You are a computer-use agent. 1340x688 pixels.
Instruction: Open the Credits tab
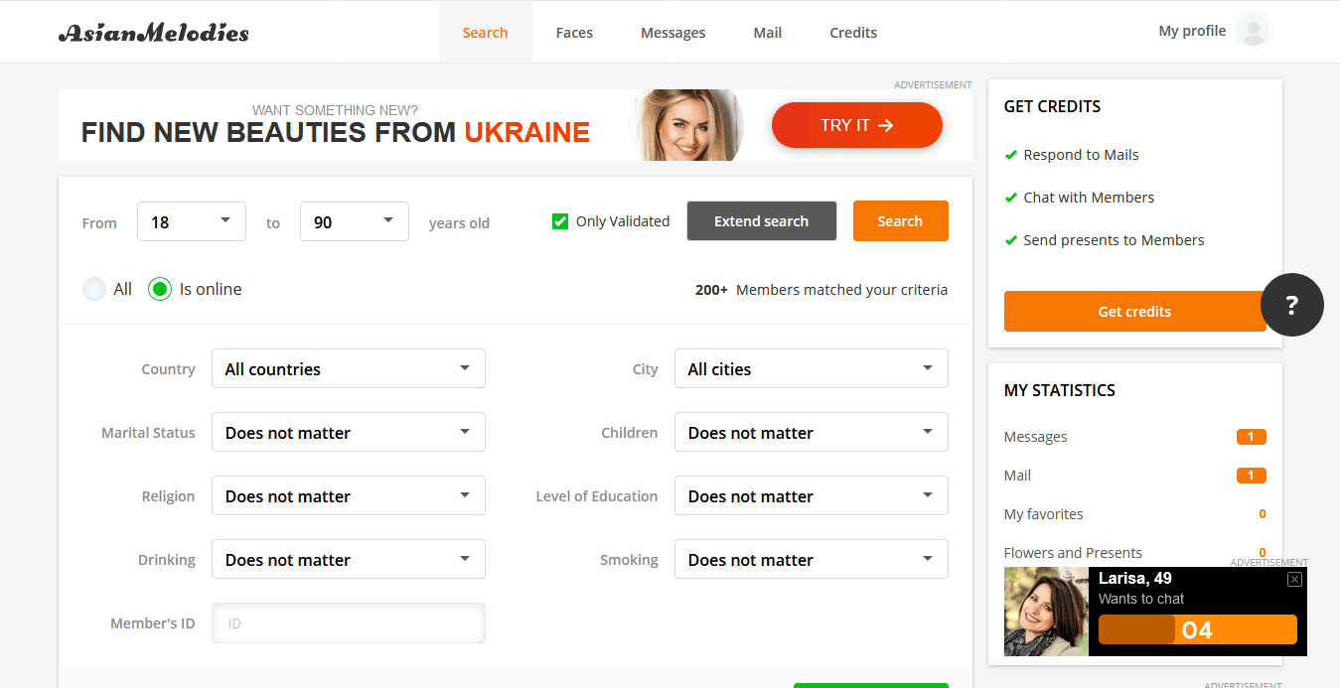pos(853,32)
